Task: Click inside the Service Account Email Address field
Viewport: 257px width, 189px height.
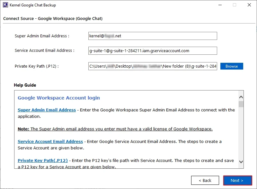Action: [153, 51]
